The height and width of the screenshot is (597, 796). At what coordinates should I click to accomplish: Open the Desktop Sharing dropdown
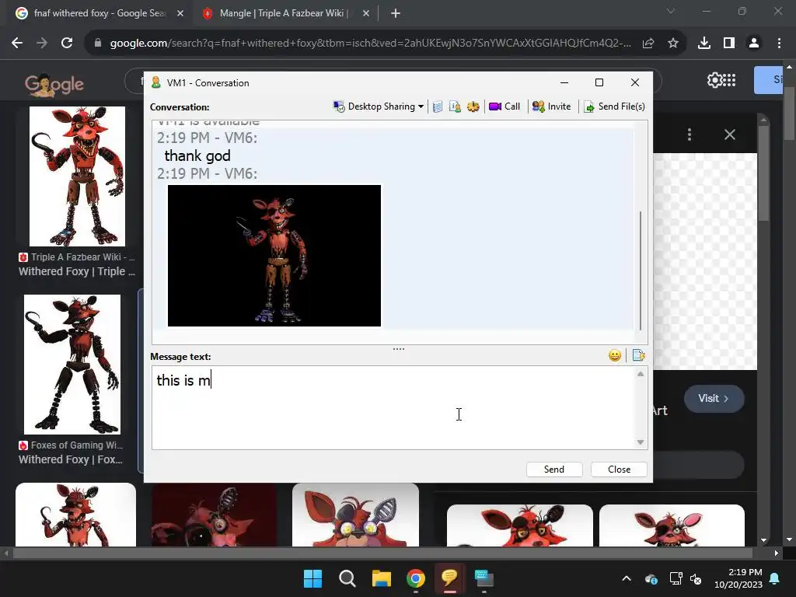click(x=379, y=106)
